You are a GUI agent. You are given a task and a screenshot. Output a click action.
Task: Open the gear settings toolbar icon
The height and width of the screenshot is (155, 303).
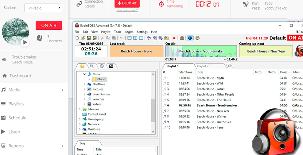(197, 38)
